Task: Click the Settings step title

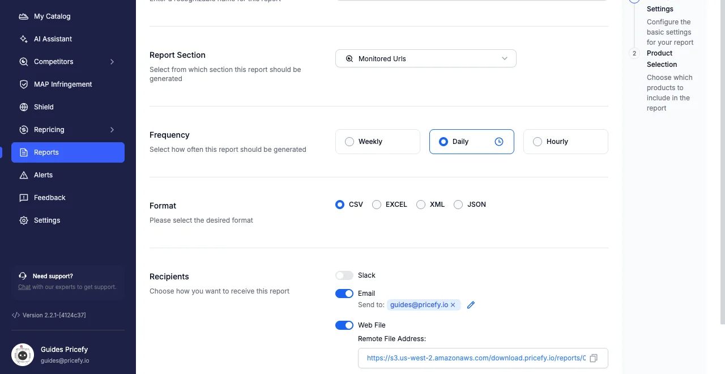Action: click(x=660, y=9)
